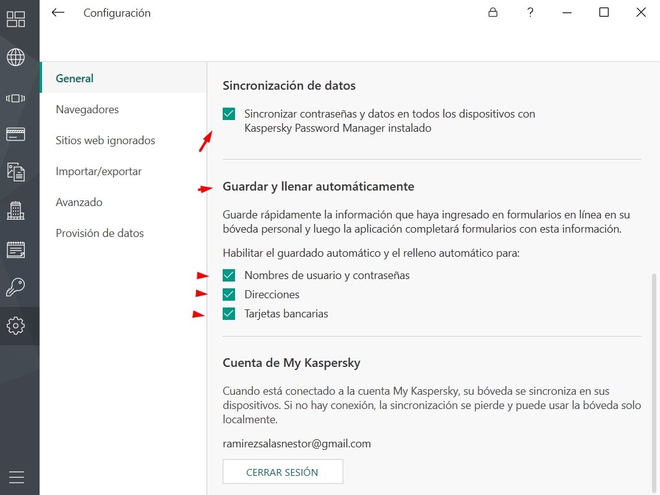
Task: Close the Kaspersky window
Action: [x=641, y=12]
